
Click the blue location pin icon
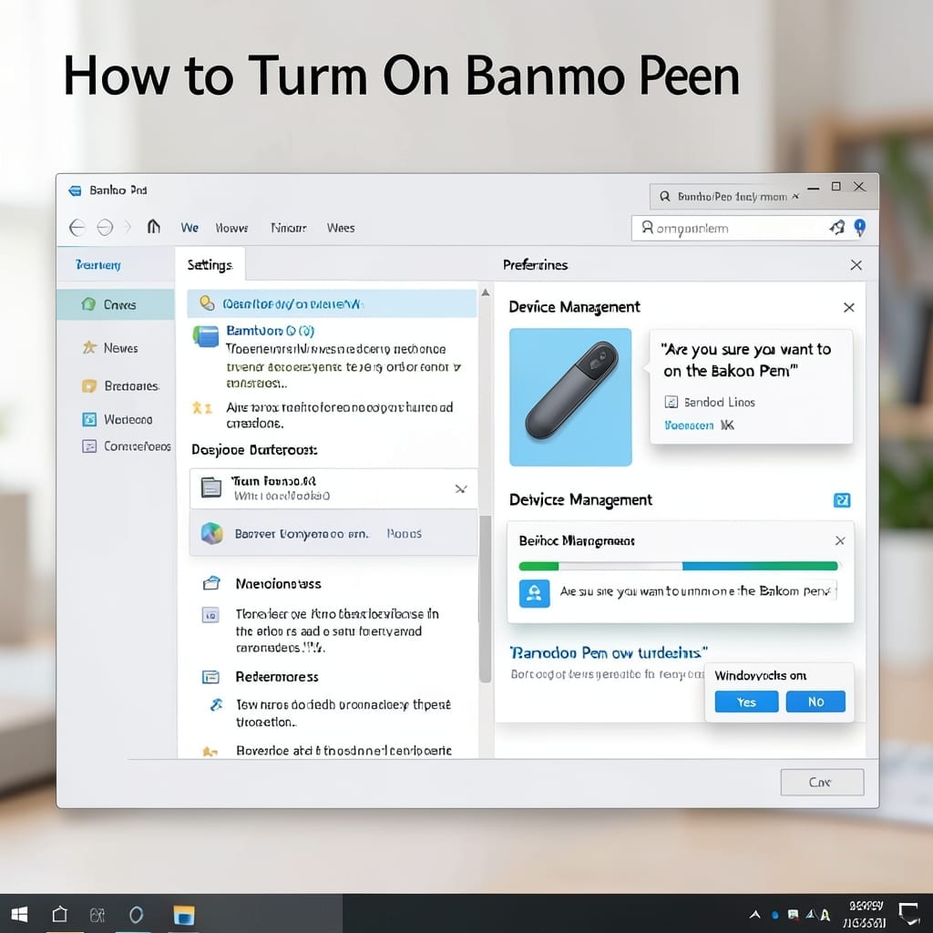click(x=860, y=227)
